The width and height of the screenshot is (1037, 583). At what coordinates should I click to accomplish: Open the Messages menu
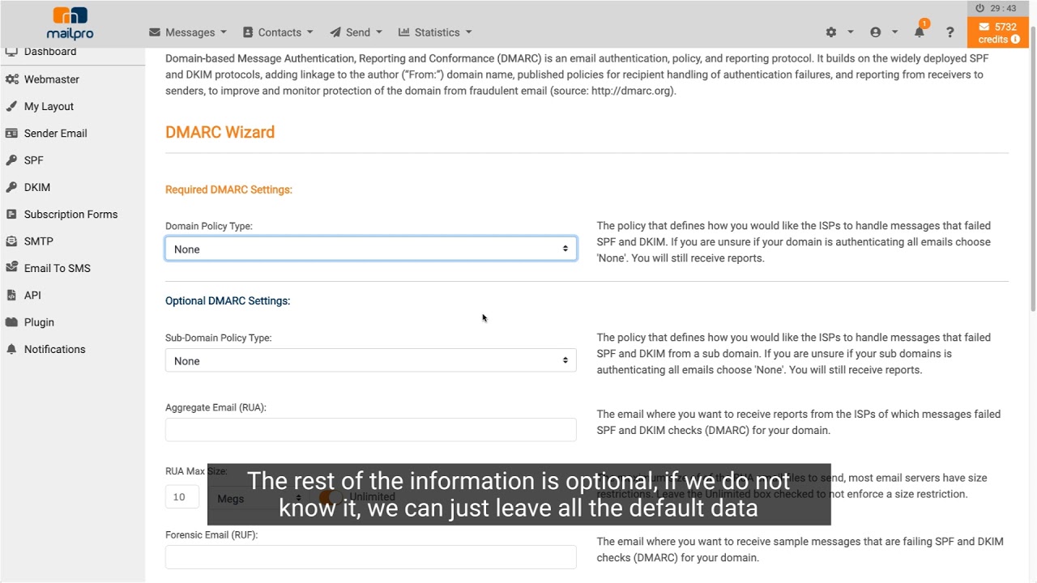coord(188,32)
